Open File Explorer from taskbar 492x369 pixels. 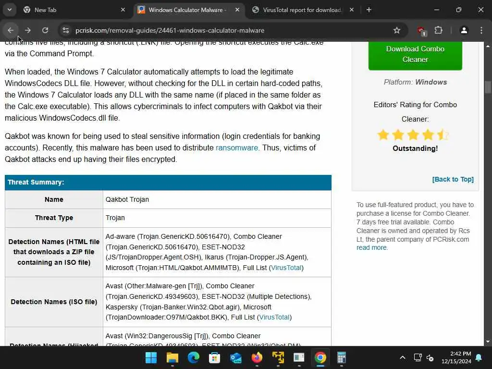click(172, 357)
